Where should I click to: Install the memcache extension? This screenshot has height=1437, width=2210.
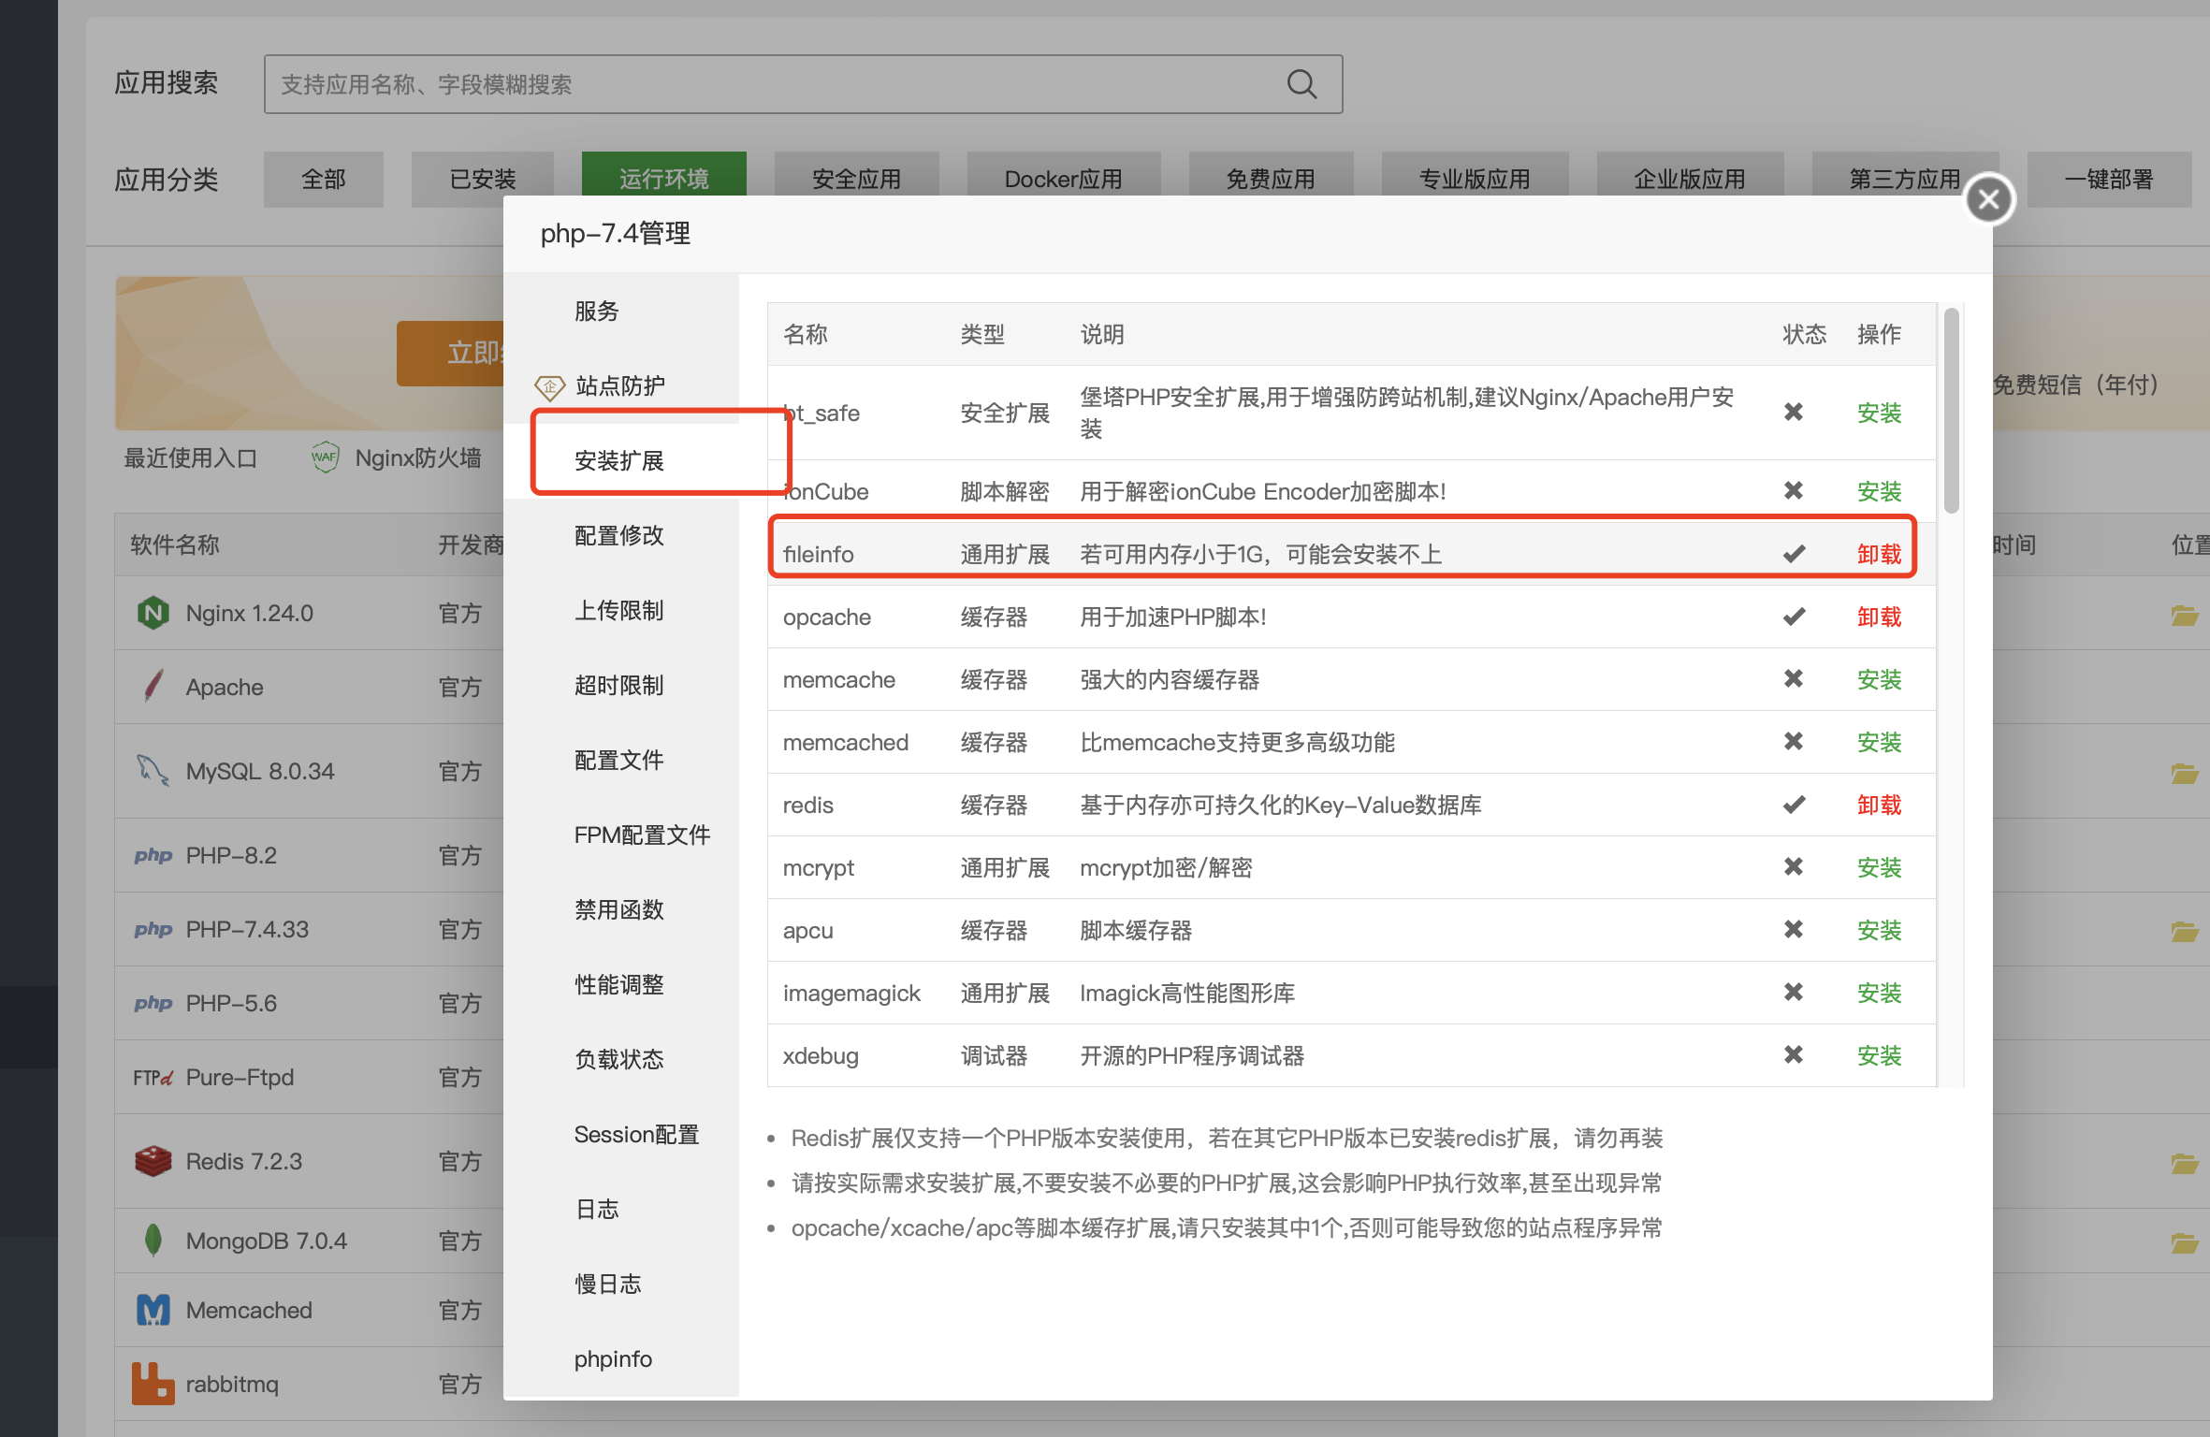(1879, 679)
